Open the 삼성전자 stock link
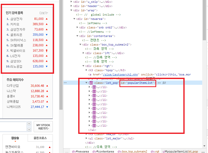Image resolution: width=208 pixels, height=153 pixels. (x=16, y=19)
